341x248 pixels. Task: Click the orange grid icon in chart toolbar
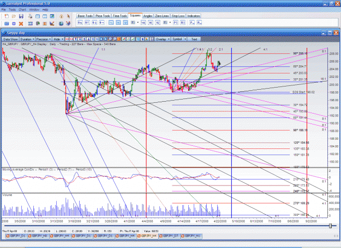[119, 39]
